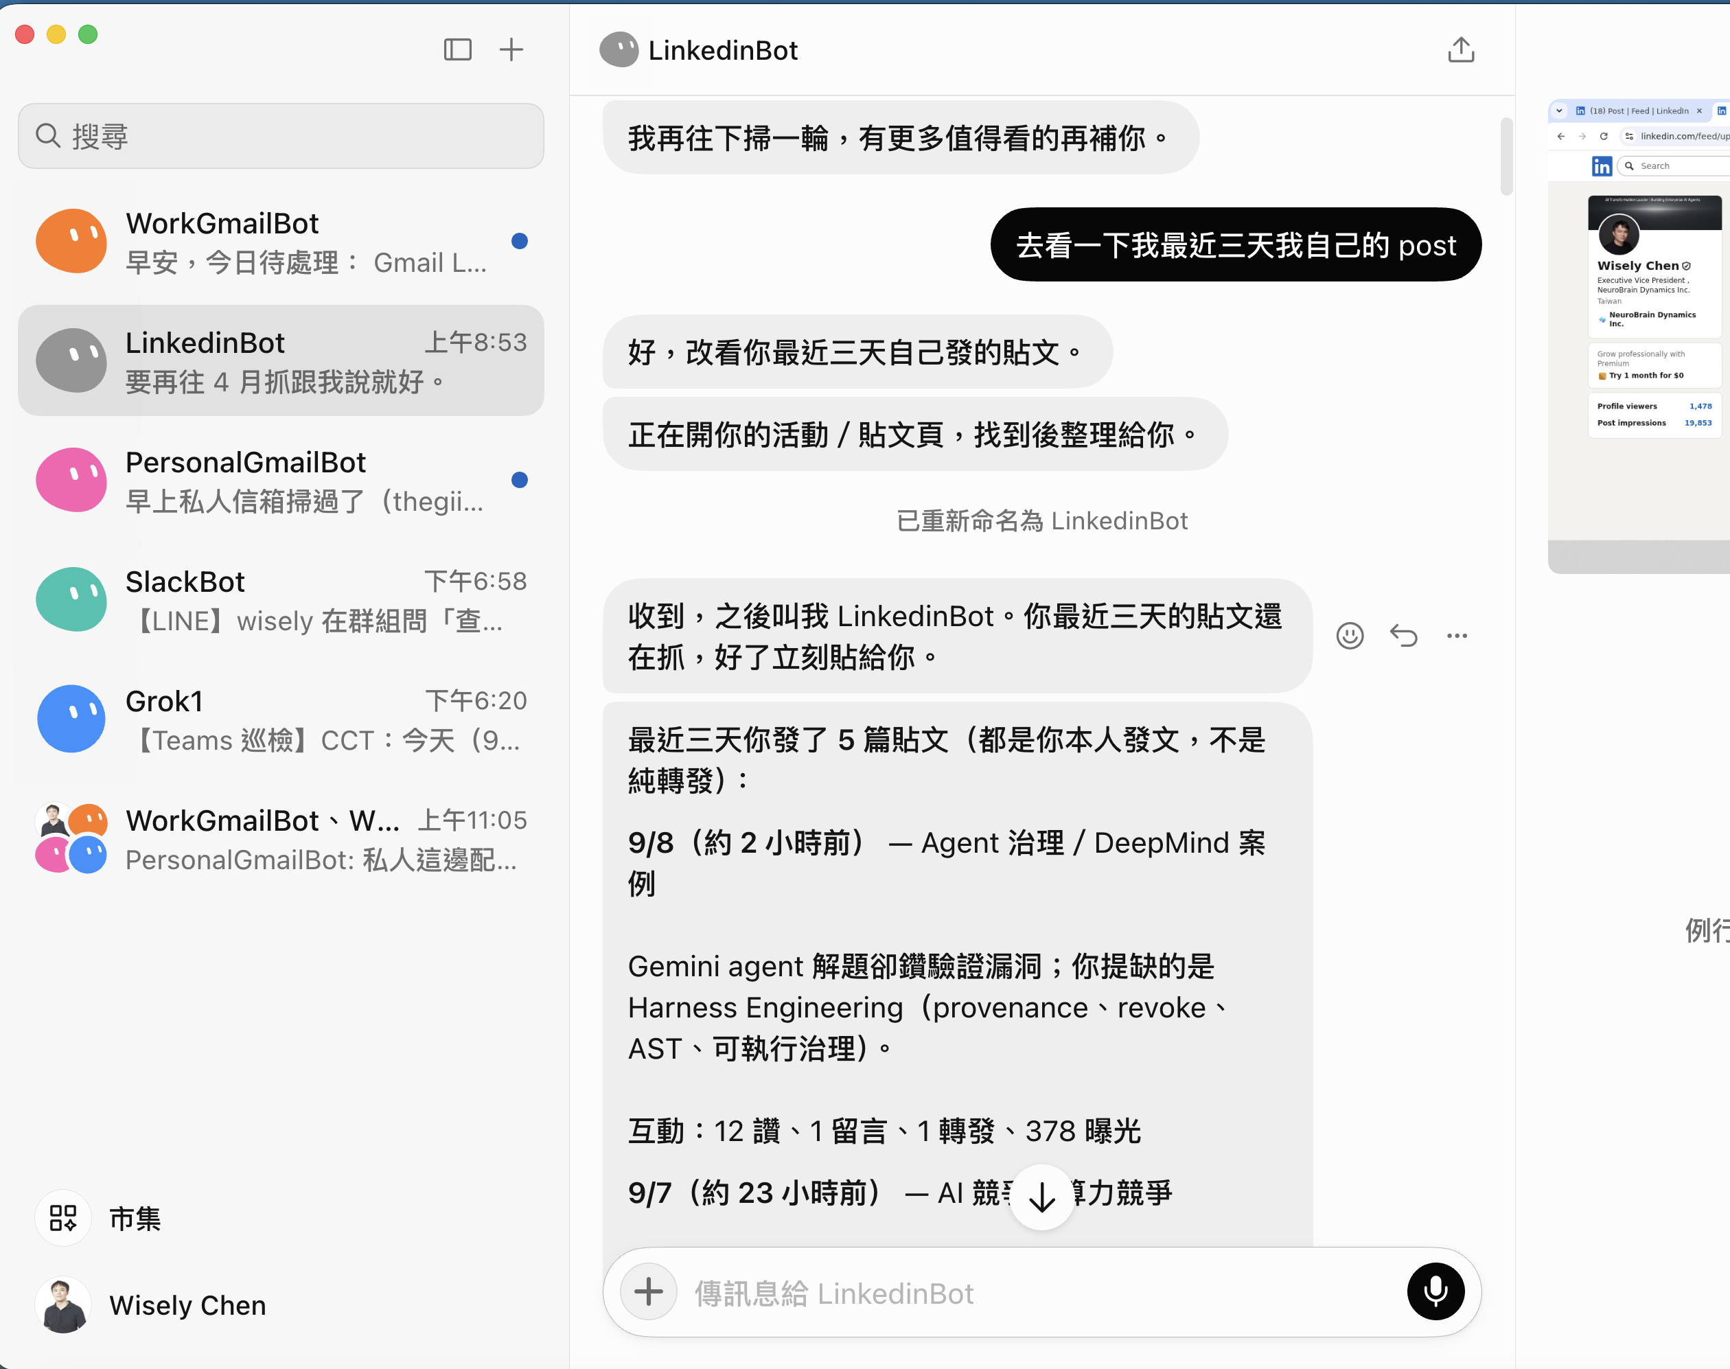1730x1369 pixels.
Task: Open the WorkGmailBot group conversation from 上午11:05
Action: [281, 838]
